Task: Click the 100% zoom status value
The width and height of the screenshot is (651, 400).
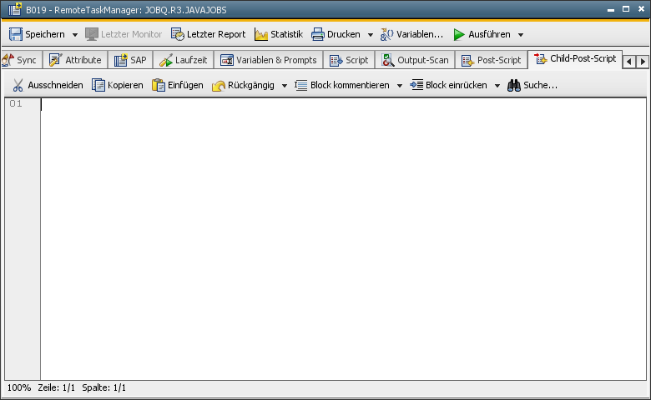Action: pos(19,388)
